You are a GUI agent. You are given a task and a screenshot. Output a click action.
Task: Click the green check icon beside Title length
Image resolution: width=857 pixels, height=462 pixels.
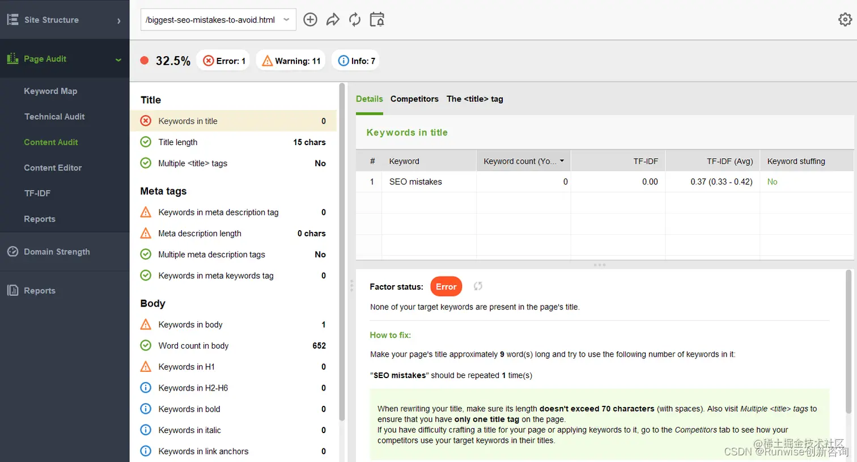(x=146, y=142)
